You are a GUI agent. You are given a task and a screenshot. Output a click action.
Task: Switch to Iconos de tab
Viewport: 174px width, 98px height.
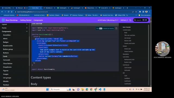tap(104, 8)
